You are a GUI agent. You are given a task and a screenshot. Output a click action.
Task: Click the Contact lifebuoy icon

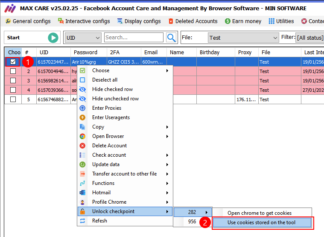tap(304, 21)
